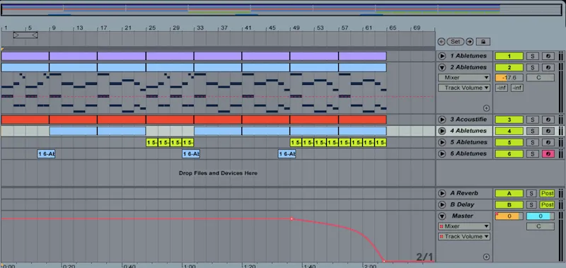Click the Set locator button
566x268 pixels.
455,42
